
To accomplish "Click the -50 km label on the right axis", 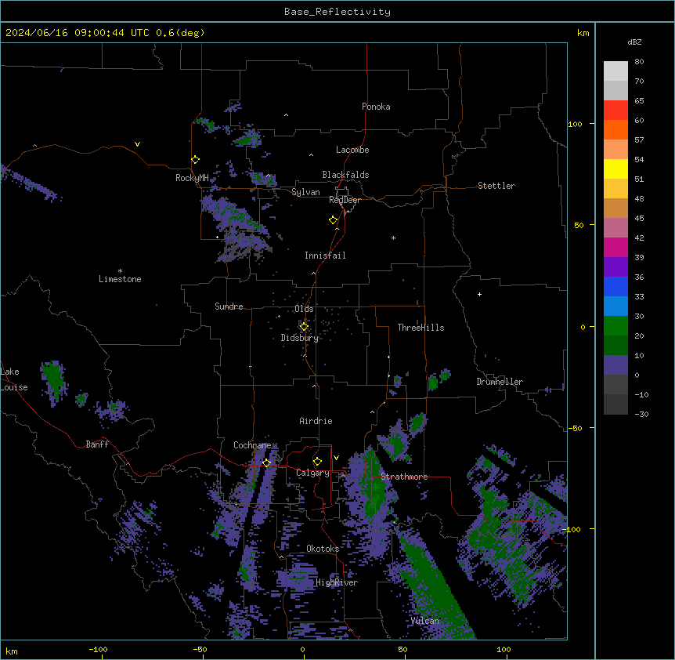I will click(575, 428).
